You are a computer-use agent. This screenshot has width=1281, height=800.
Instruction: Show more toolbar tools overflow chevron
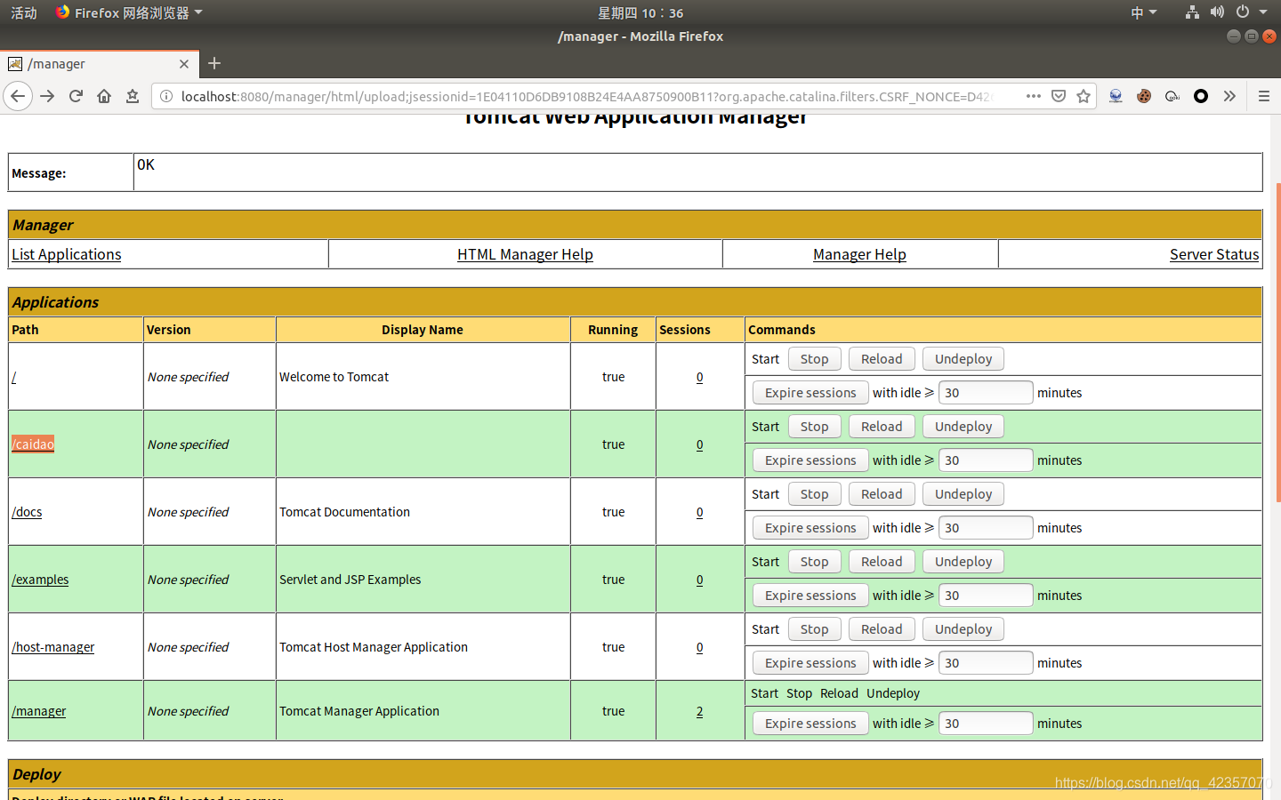(x=1229, y=96)
